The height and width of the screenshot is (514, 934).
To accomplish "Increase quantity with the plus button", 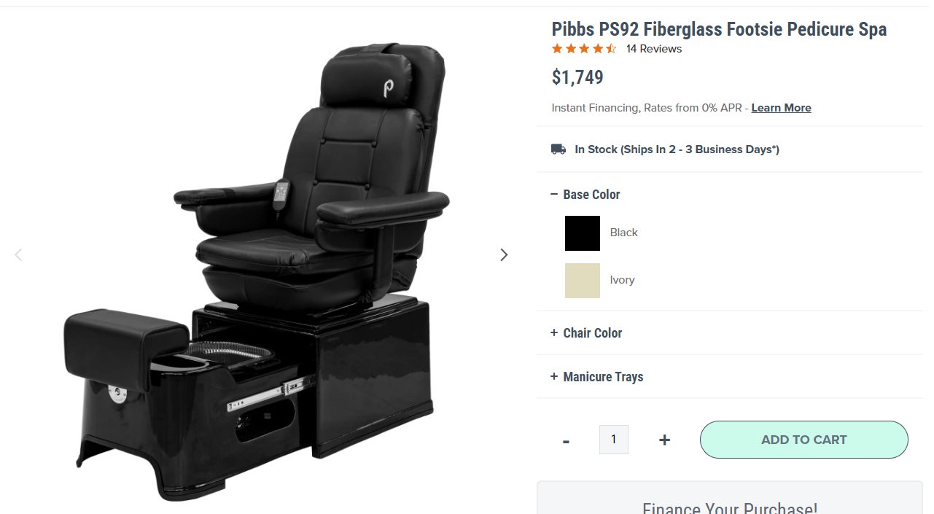I will point(664,440).
